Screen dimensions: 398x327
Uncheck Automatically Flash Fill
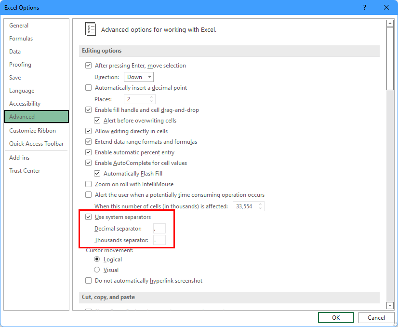click(97, 174)
